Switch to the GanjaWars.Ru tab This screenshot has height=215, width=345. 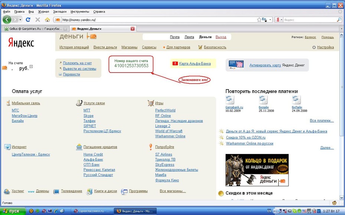click(35, 29)
